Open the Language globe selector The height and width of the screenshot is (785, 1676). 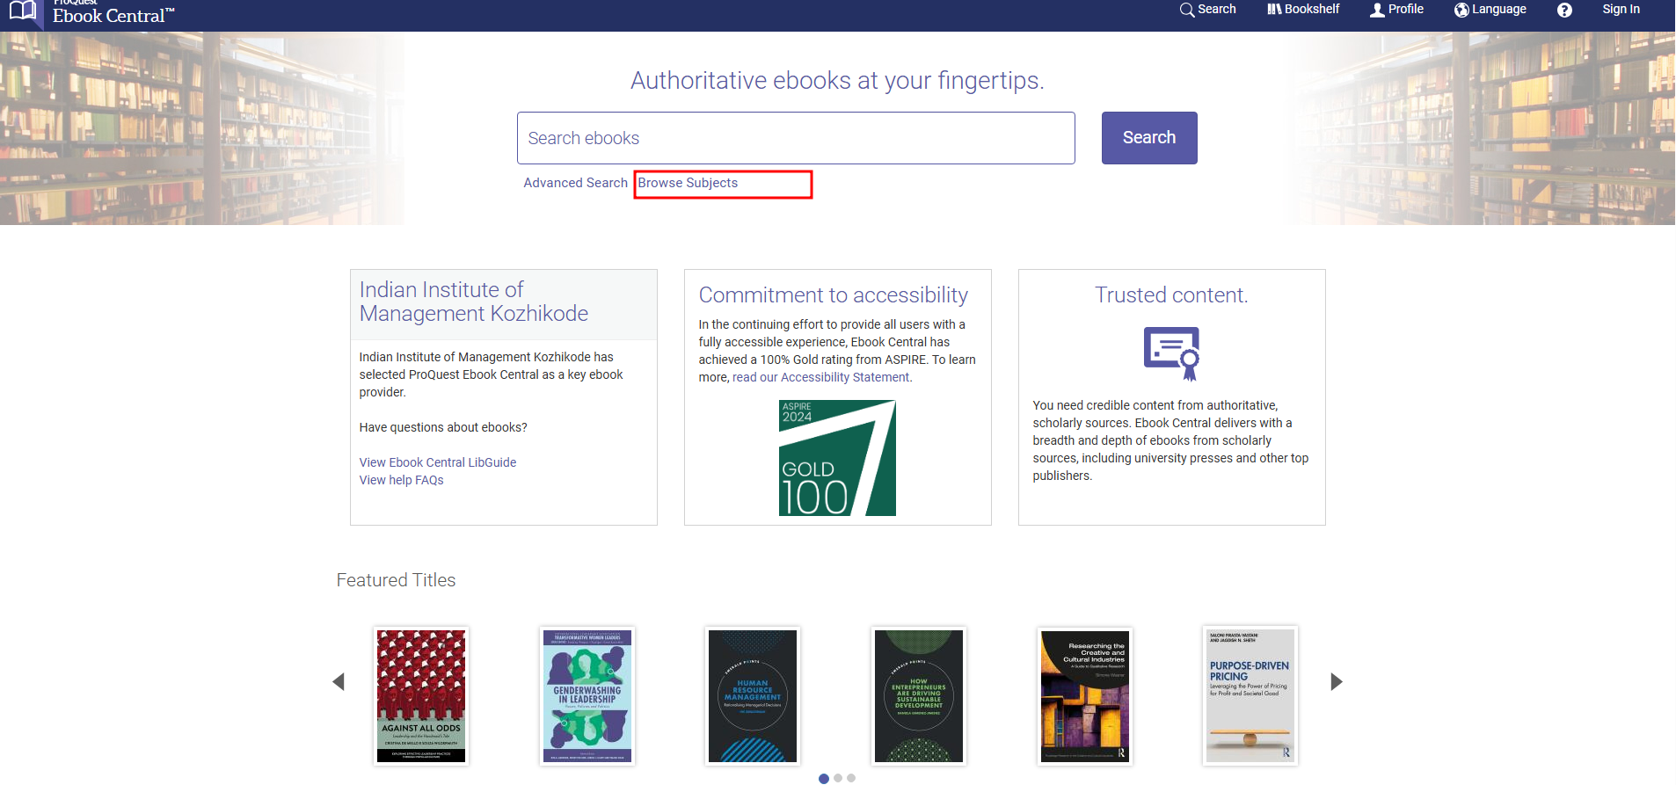[x=1490, y=10]
